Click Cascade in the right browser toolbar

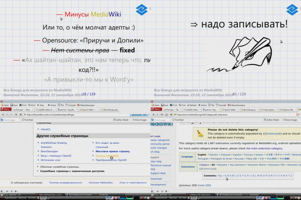pos(221,105)
